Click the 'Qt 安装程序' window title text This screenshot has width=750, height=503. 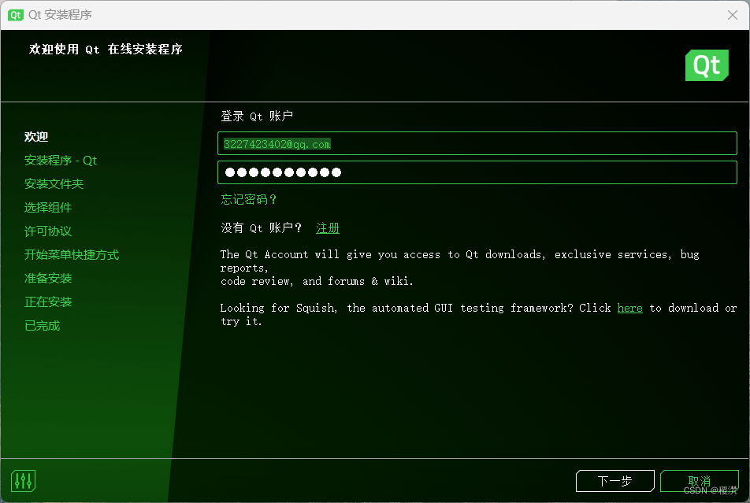tap(60, 15)
